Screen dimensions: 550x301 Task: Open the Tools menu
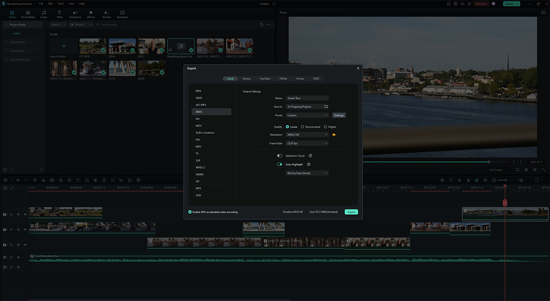pos(60,3)
